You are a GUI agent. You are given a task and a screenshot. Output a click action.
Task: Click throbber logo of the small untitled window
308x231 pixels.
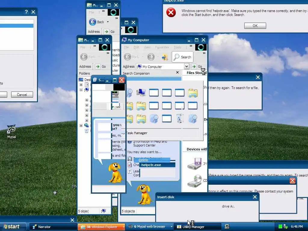click(x=131, y=30)
